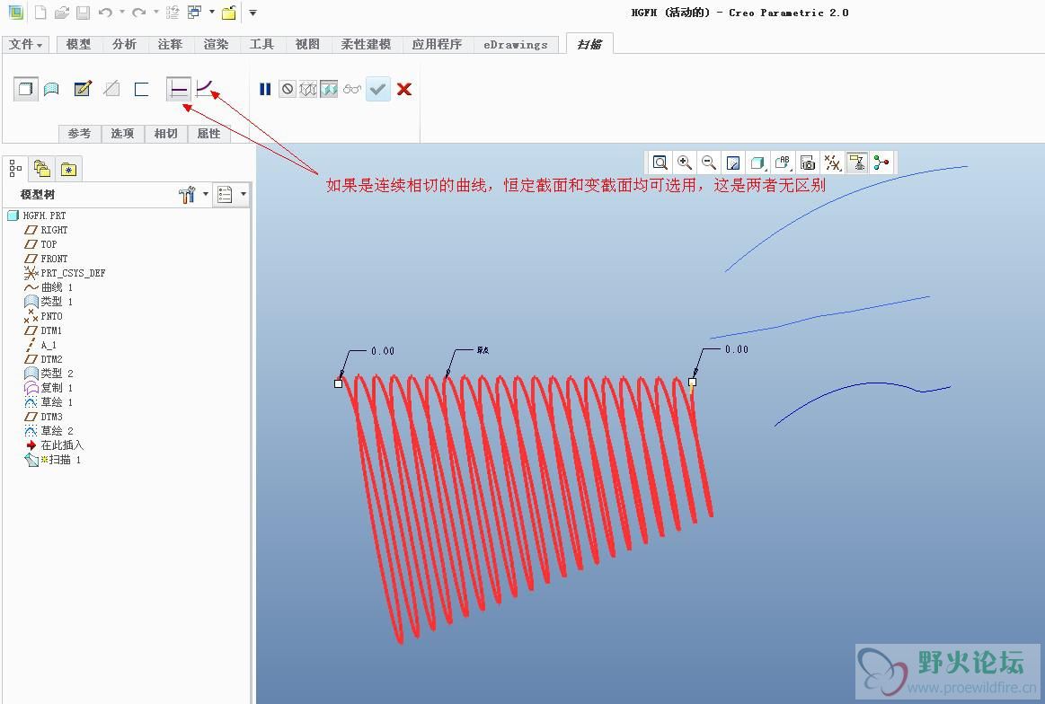Screen dimensions: 1045x704
Task: Select attached preview mode
Action: click(329, 89)
